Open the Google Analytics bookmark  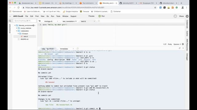coord(70,12)
